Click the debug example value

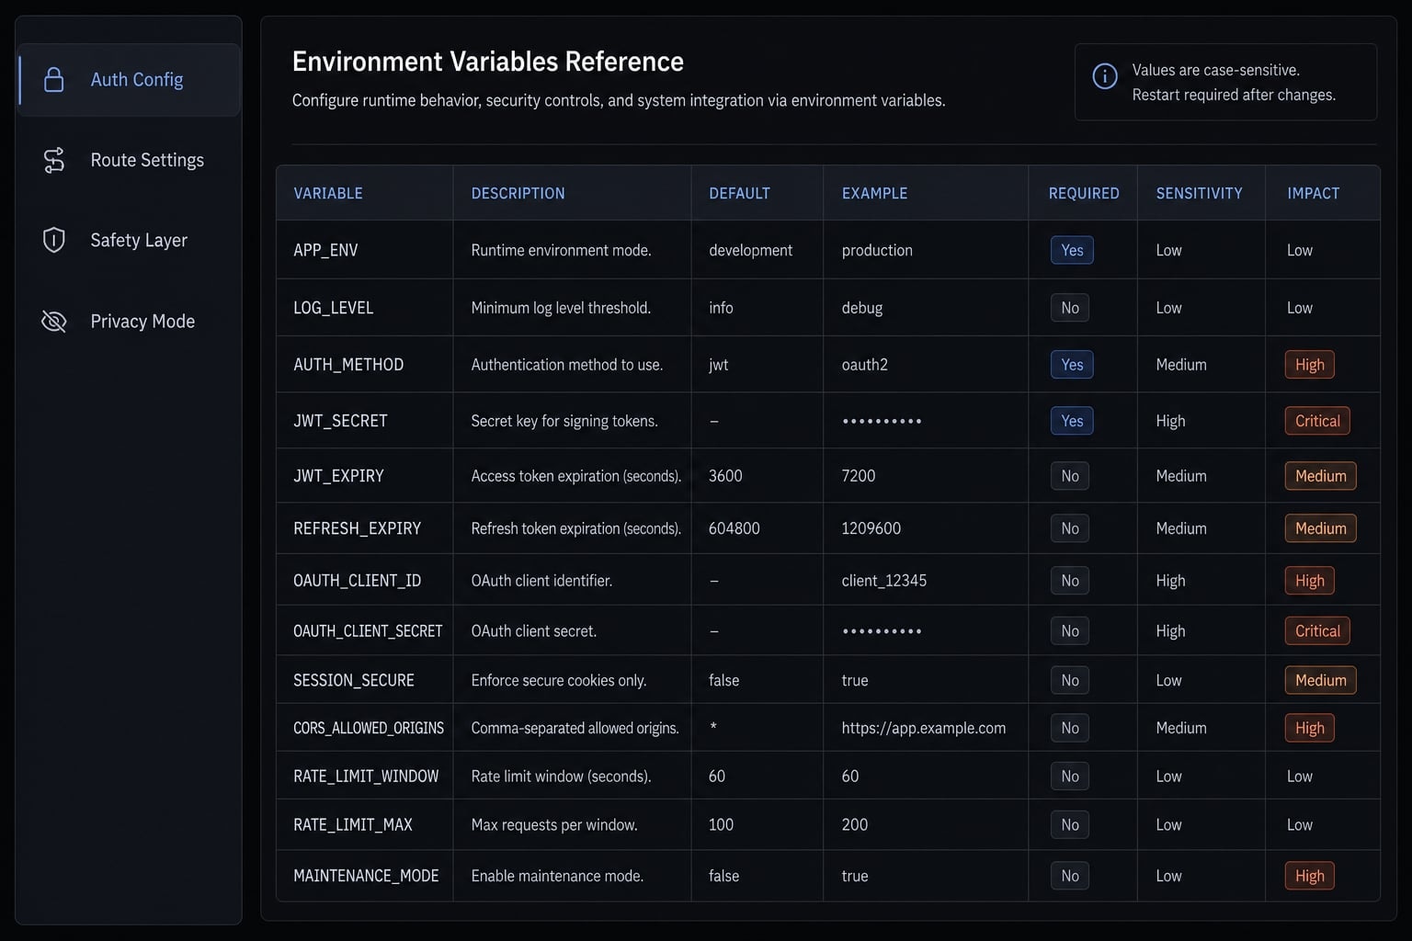coord(862,308)
